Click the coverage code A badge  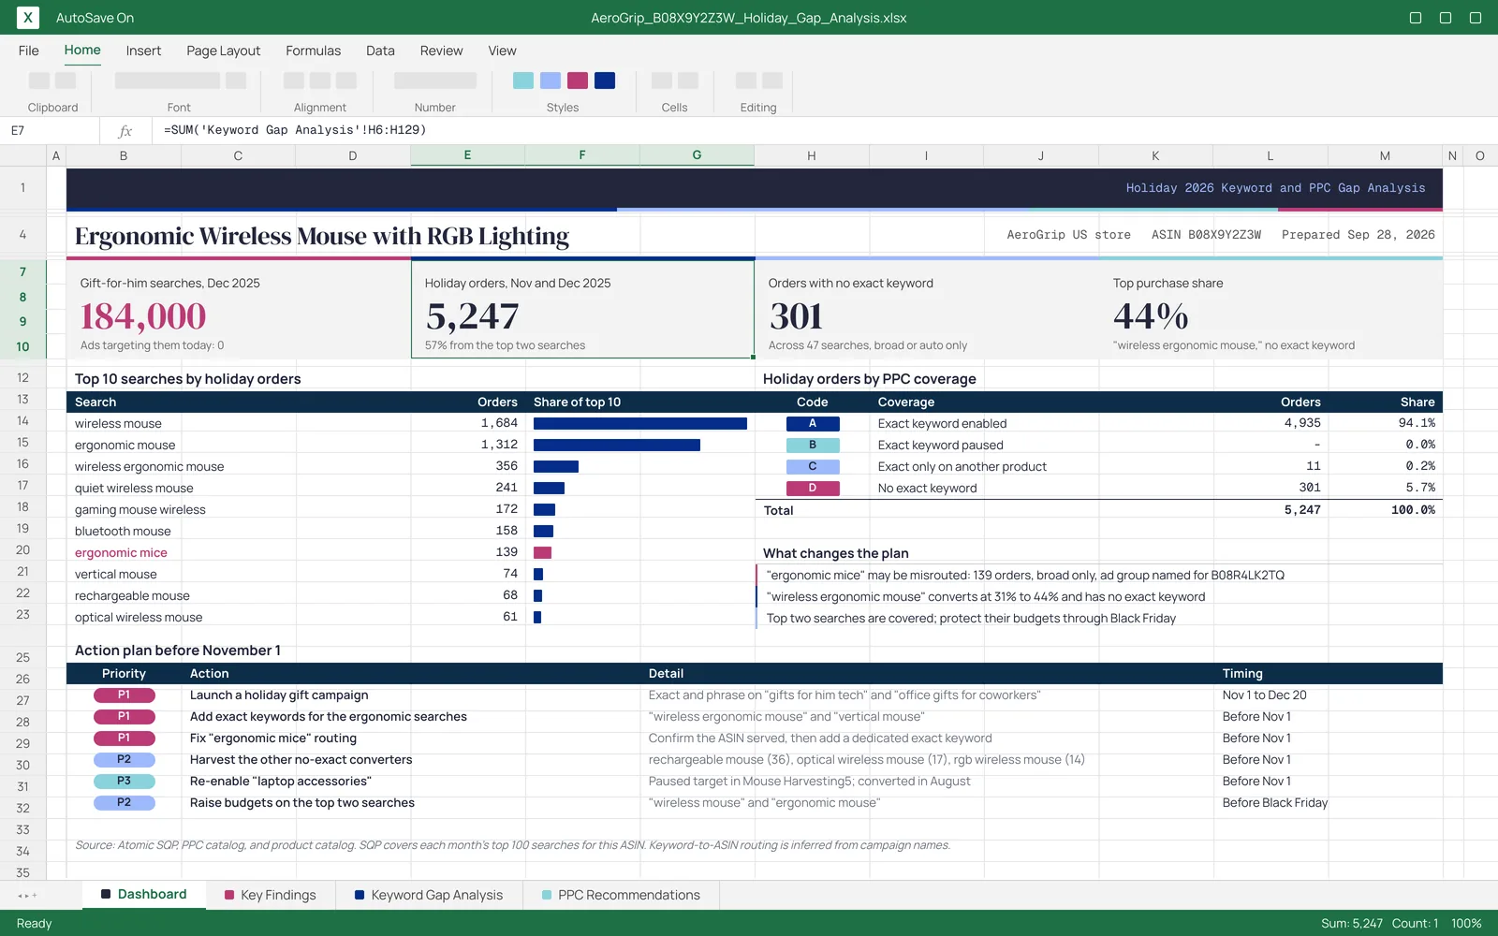(x=813, y=424)
